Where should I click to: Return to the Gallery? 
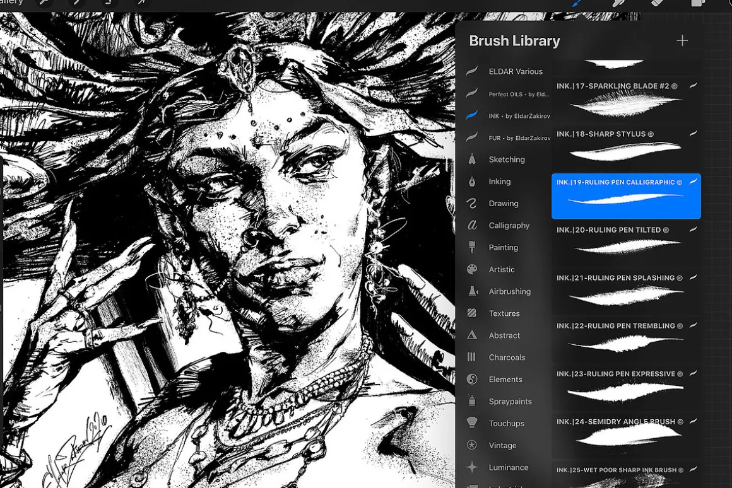coord(11,3)
